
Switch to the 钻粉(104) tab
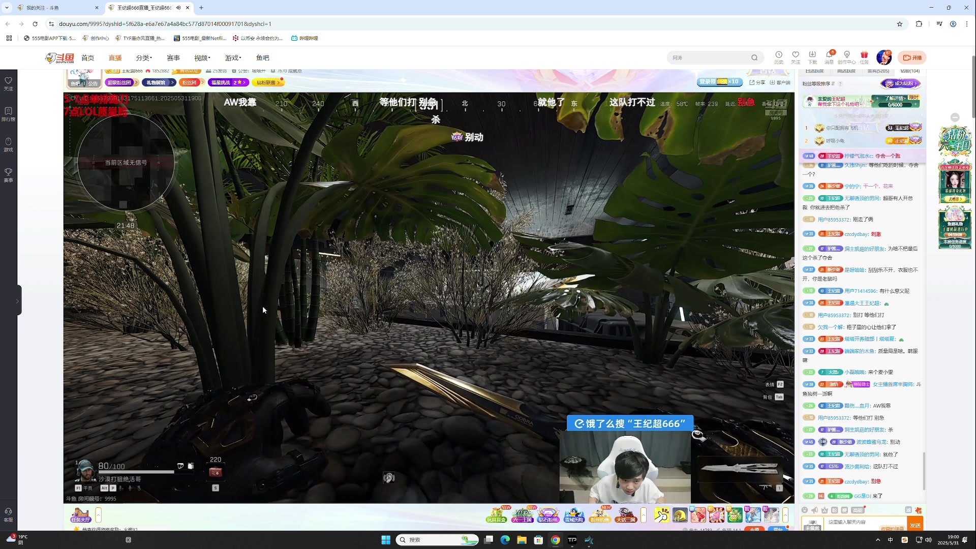910,71
